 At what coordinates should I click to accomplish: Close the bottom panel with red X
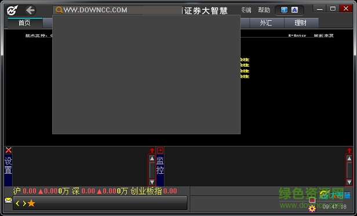coord(9,150)
